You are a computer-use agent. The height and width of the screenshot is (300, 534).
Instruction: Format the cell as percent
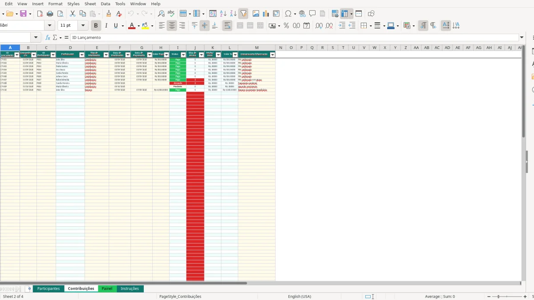pos(286,26)
